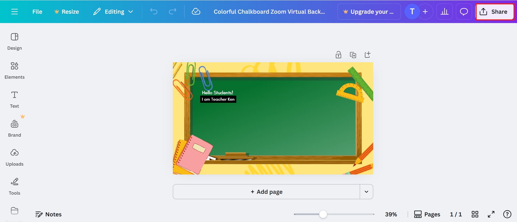This screenshot has width=517, height=222.
Task: Open the hamburger main menu
Action: tap(15, 12)
